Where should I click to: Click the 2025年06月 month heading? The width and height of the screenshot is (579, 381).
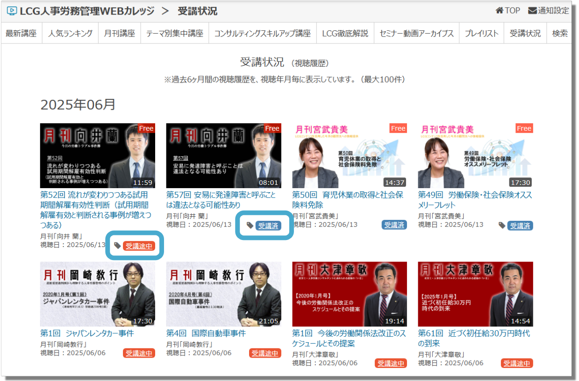78,105
